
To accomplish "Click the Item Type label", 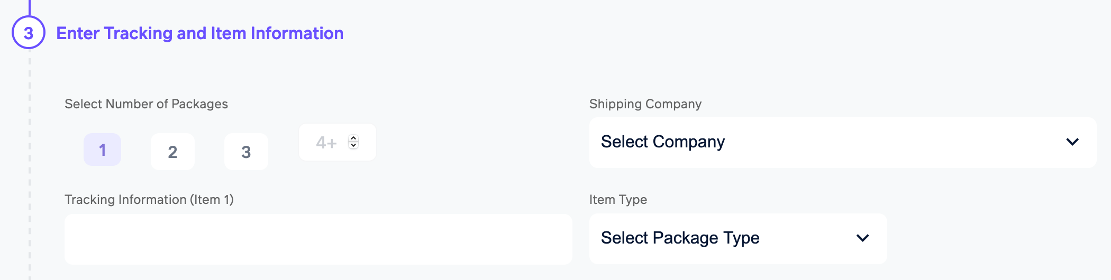I will (x=618, y=200).
